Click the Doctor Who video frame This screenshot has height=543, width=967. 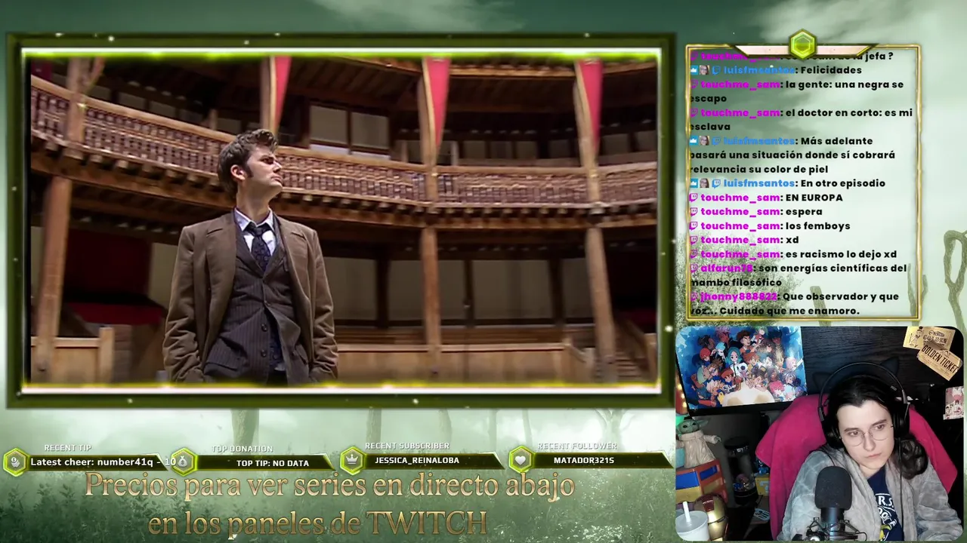click(343, 219)
